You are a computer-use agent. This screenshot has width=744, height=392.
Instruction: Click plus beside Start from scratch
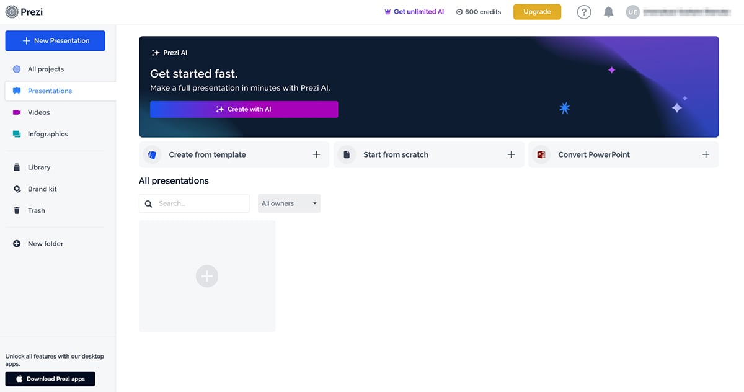pos(511,154)
